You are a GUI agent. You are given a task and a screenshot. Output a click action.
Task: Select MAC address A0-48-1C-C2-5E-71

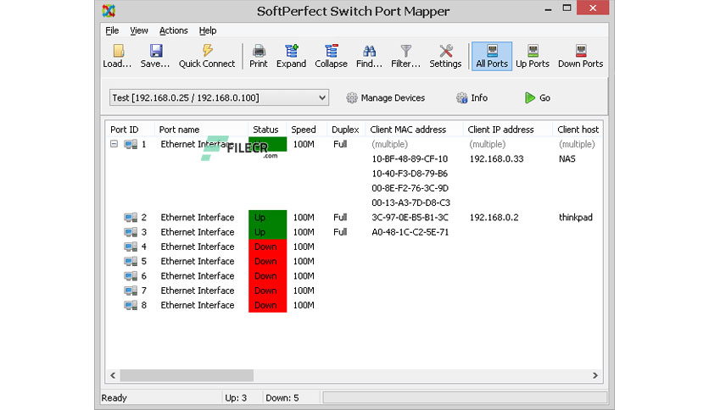click(x=410, y=232)
